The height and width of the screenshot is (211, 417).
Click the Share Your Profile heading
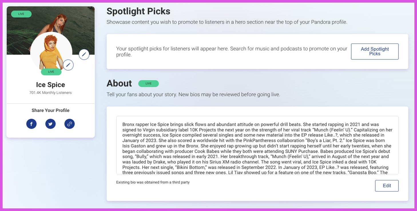[50, 110]
